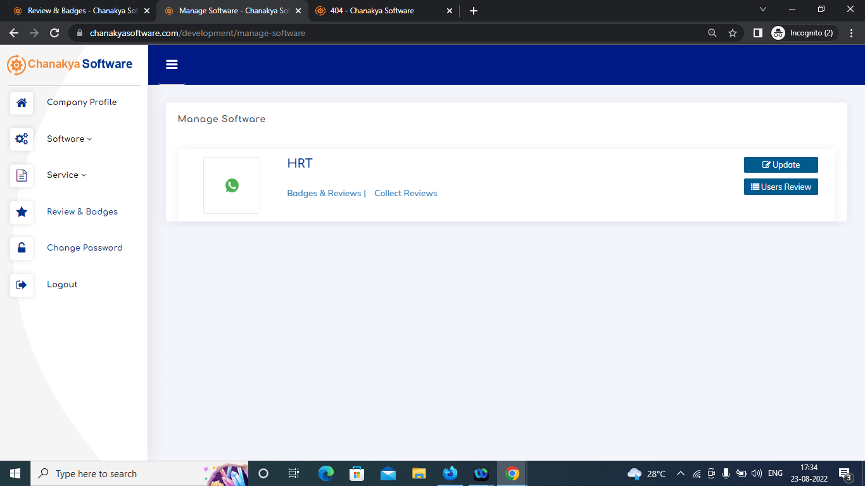Open Collect Reviews link
Viewport: 865px width, 486px height.
coord(406,193)
